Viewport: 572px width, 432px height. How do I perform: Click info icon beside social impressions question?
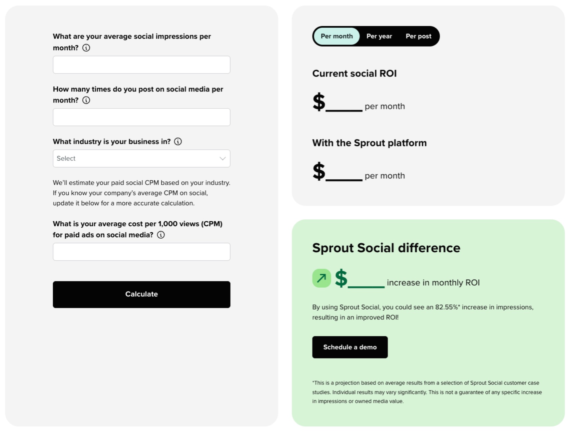tap(86, 48)
